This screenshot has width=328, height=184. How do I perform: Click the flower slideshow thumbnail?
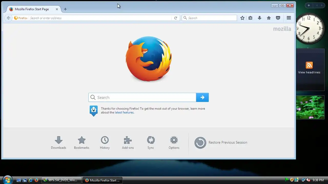(310, 107)
